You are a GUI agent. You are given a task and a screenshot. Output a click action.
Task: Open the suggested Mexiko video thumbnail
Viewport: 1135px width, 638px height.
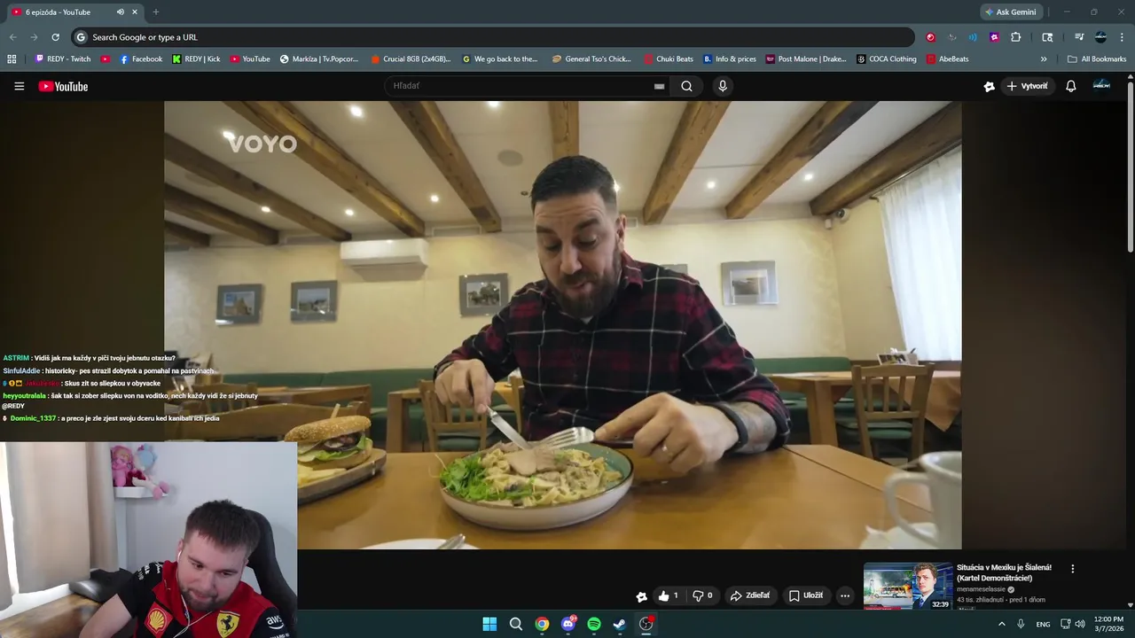coord(907,586)
